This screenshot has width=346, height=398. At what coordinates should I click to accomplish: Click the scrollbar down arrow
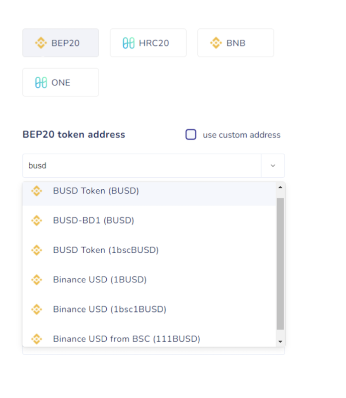click(x=280, y=342)
